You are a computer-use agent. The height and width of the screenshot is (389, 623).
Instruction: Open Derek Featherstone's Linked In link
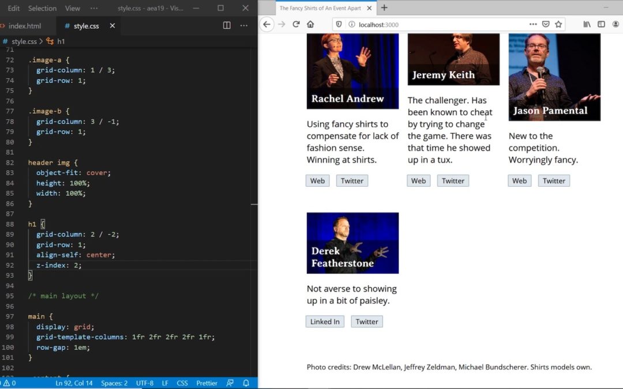tap(325, 322)
